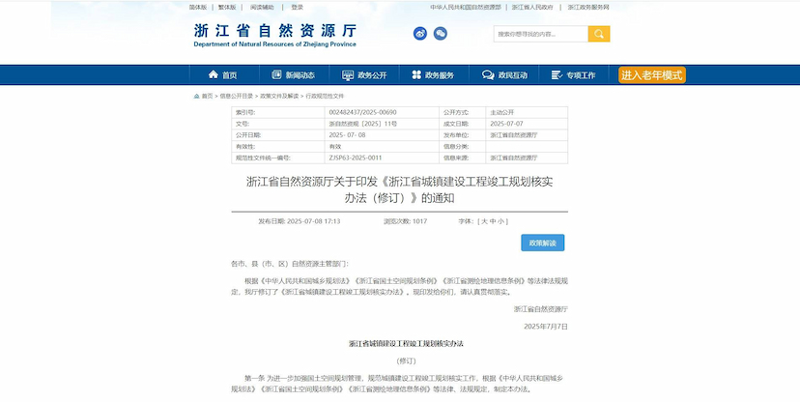Click the 政策解读 blue button
Viewport: 800px width, 402px height.
tap(543, 243)
